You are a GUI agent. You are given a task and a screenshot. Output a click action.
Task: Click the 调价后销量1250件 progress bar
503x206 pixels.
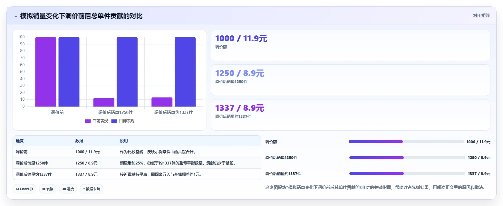click(407, 158)
